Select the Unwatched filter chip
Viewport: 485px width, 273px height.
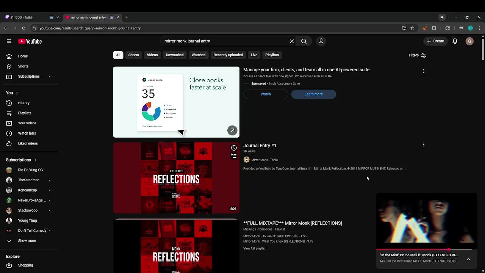click(175, 55)
